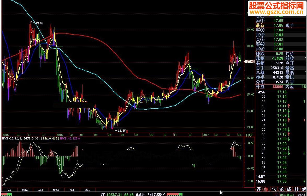Screen dimensions: 307x196
Task: Click the 17.05 current price marker
Action: click(250, 61)
